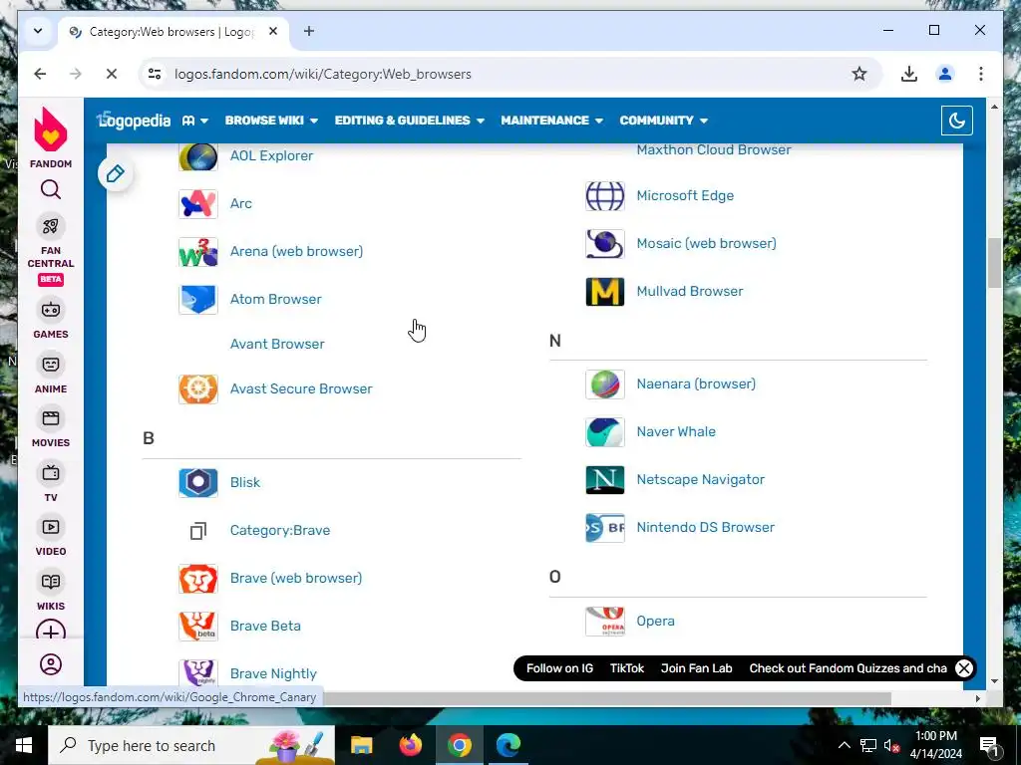Click the Mullvad Browser M logo

[605, 292]
